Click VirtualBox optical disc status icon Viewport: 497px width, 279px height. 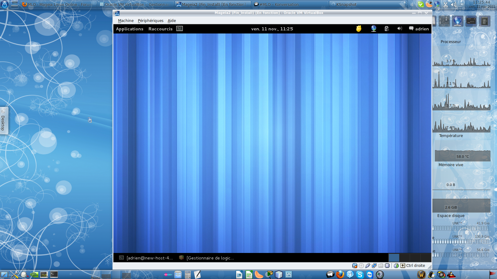361,266
